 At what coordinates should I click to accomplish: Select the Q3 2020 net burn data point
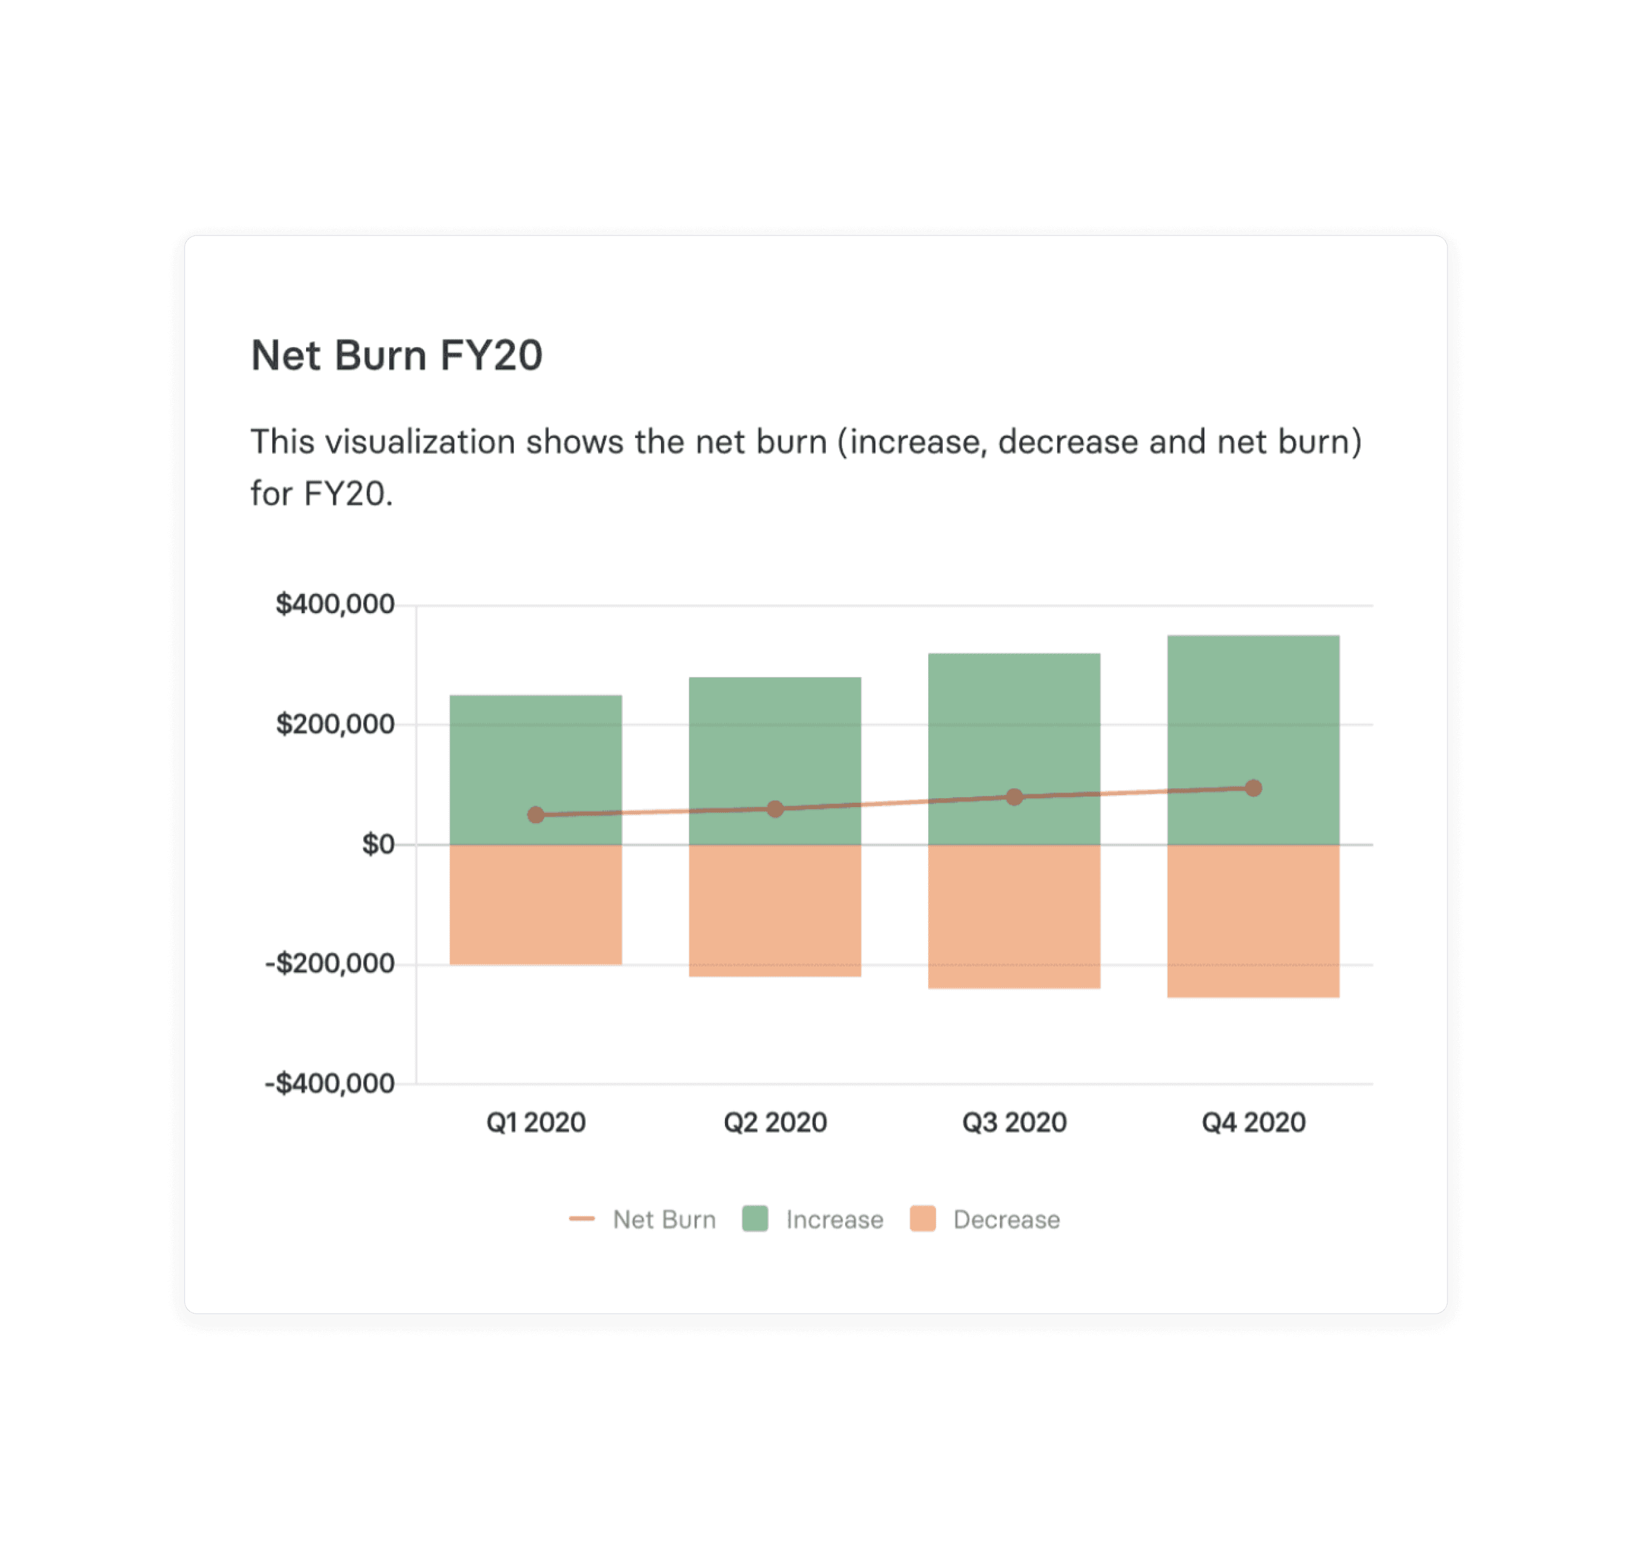[1015, 797]
